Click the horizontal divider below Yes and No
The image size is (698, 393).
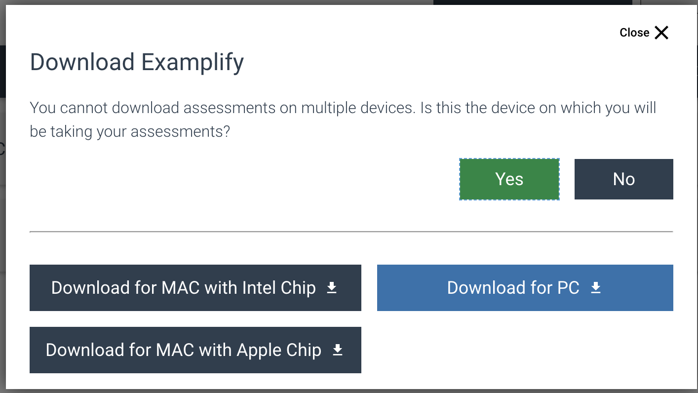click(351, 231)
